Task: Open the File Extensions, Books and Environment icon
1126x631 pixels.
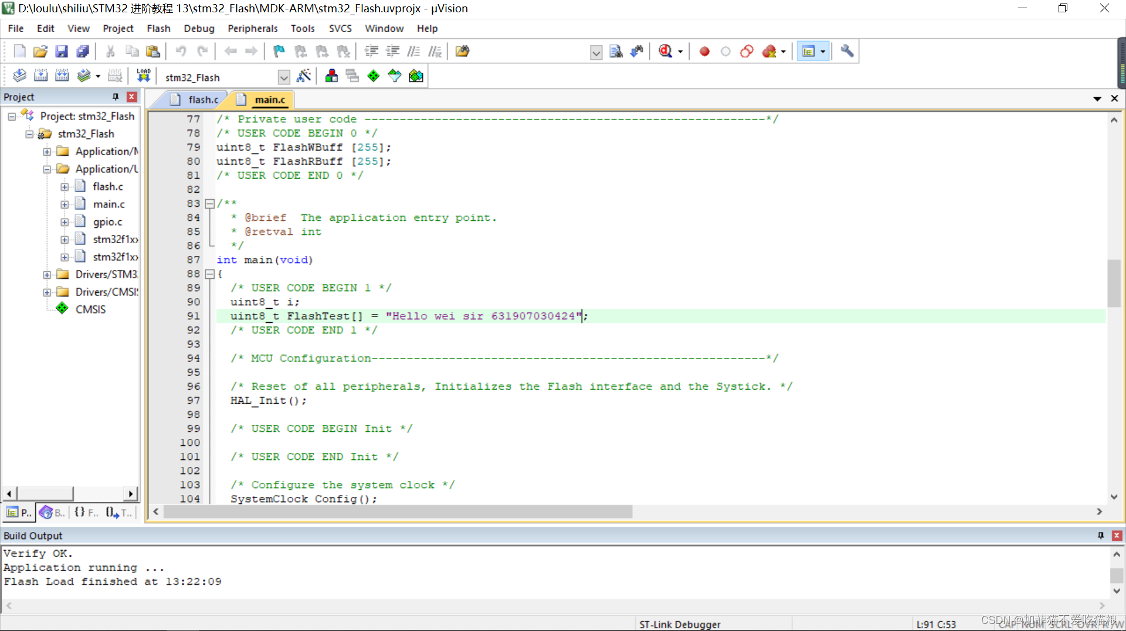Action: point(331,76)
